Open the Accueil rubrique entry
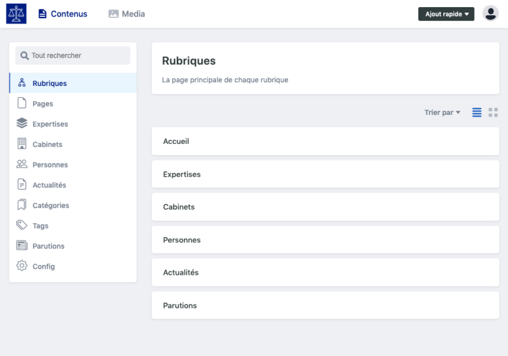 click(325, 142)
